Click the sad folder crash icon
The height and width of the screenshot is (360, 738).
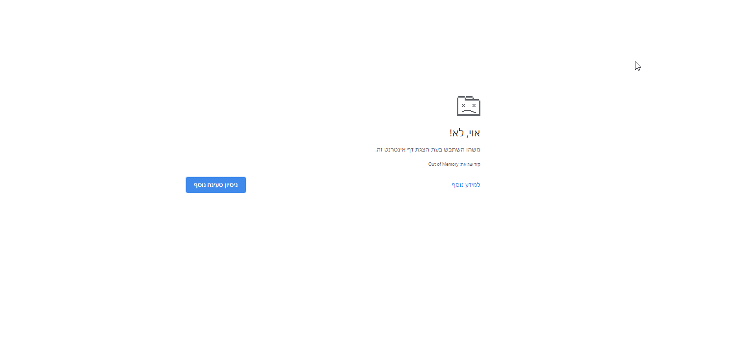click(x=469, y=105)
